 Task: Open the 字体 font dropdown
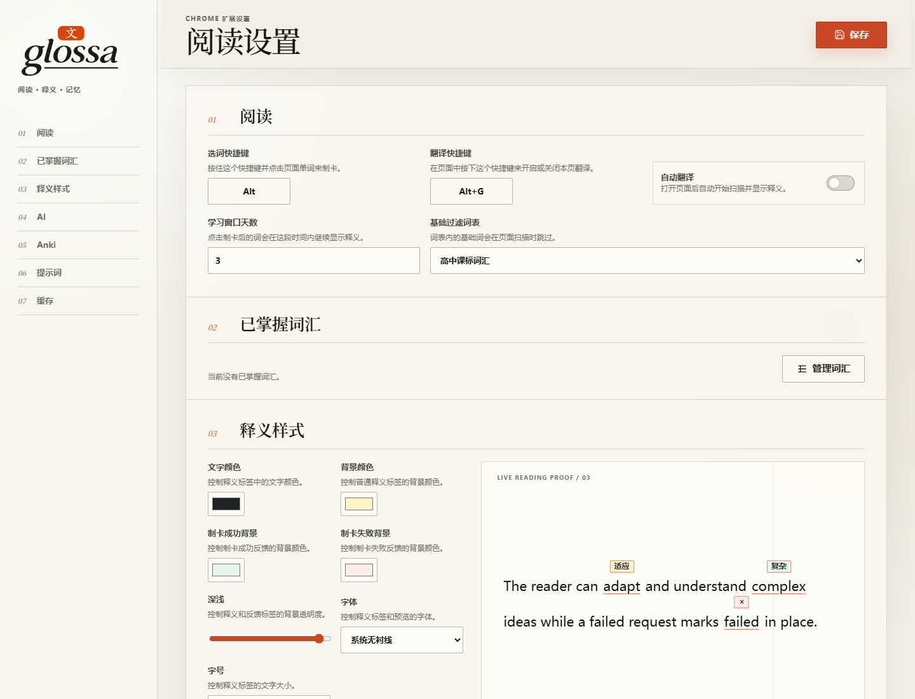click(x=402, y=640)
